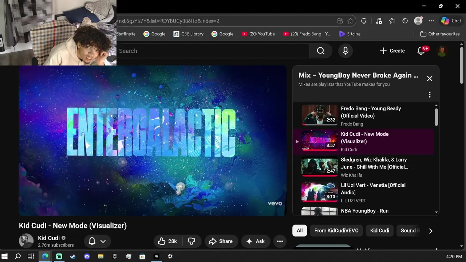Click the Ask button
Screen dimensions: 466x262
256,241
